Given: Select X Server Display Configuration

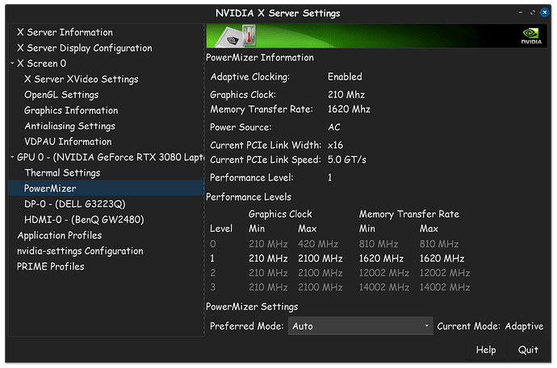Looking at the screenshot, I should pyautogui.click(x=85, y=48).
